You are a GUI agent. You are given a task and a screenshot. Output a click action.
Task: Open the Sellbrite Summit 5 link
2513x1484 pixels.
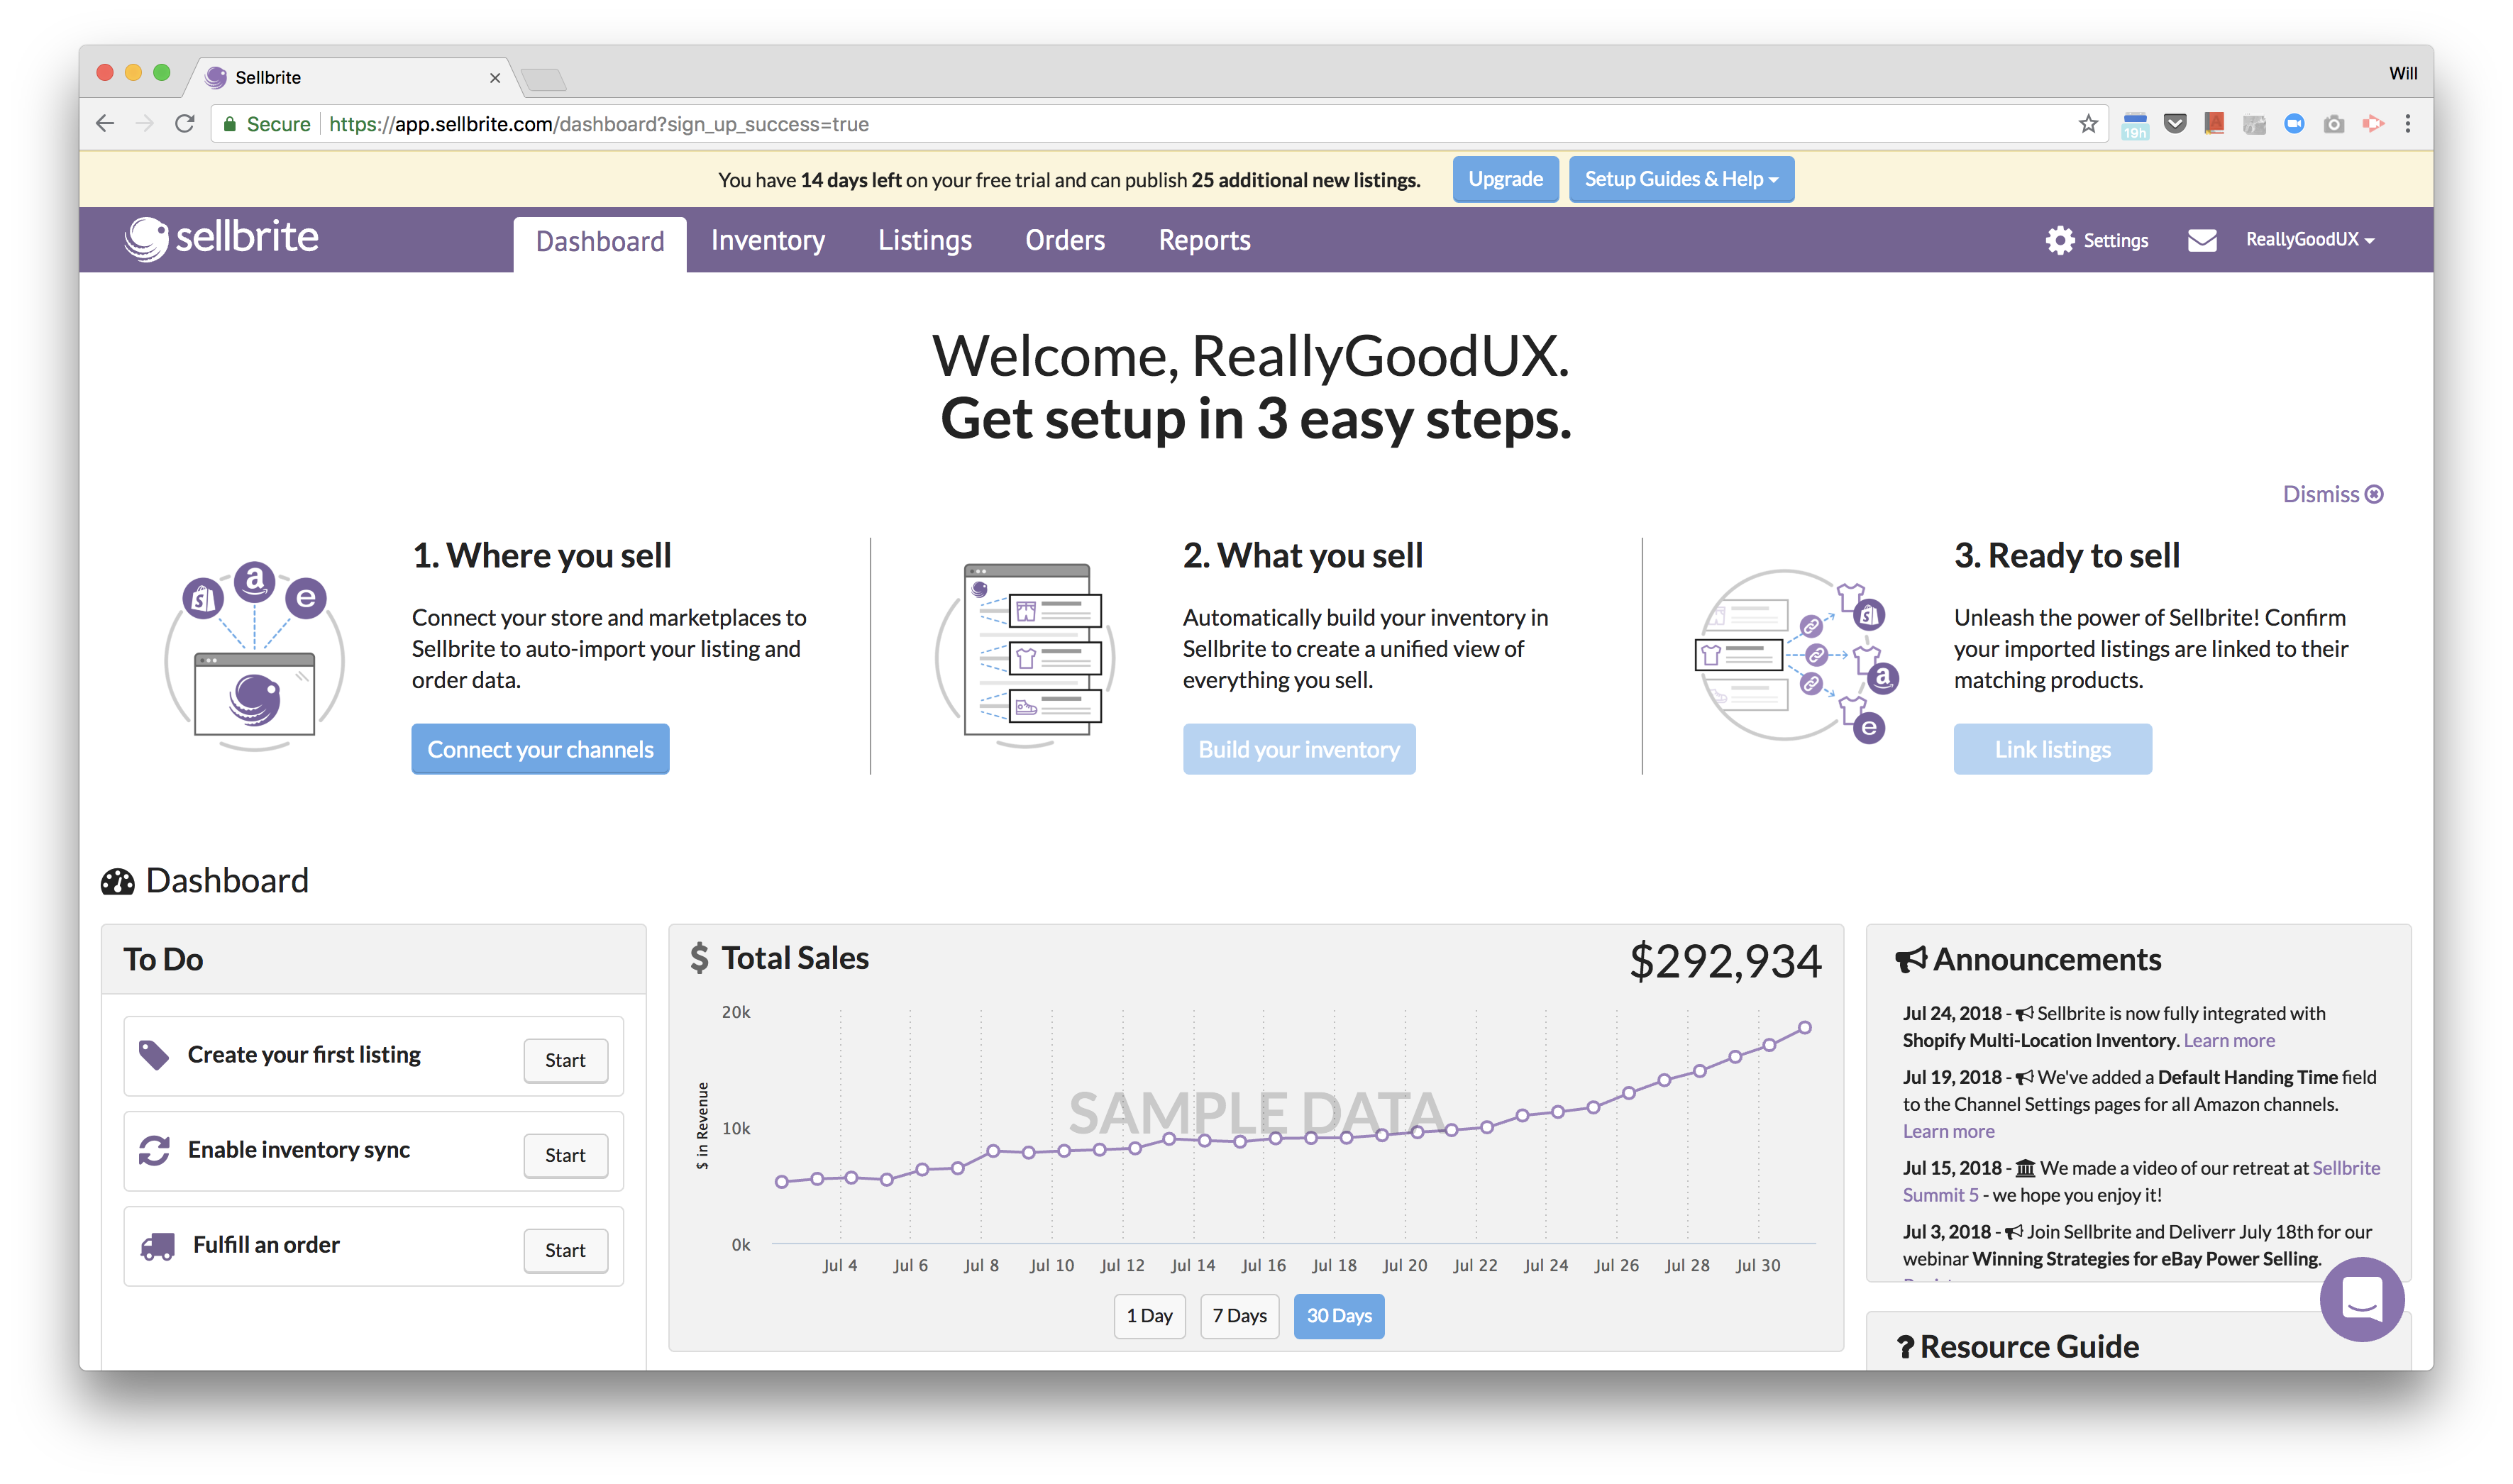point(2140,1181)
